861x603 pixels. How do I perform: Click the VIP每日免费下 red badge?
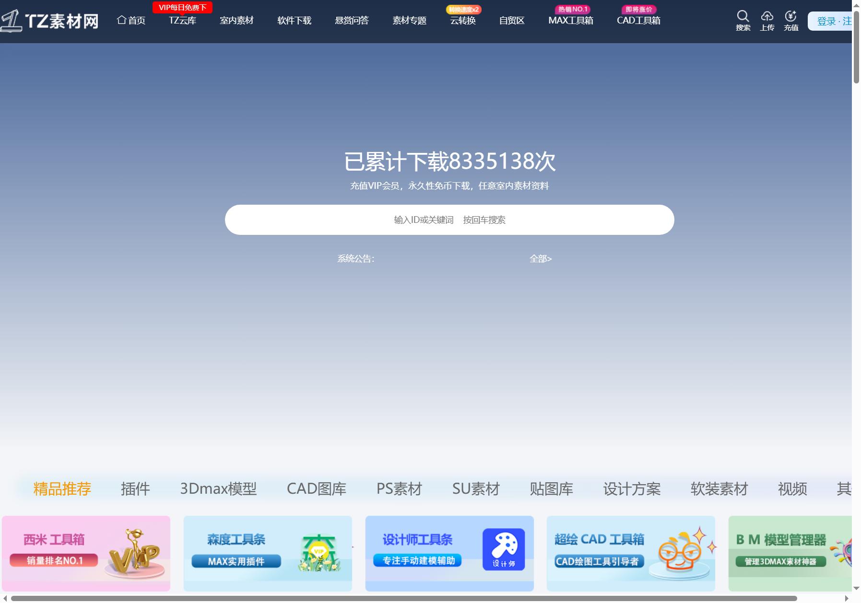[x=182, y=8]
